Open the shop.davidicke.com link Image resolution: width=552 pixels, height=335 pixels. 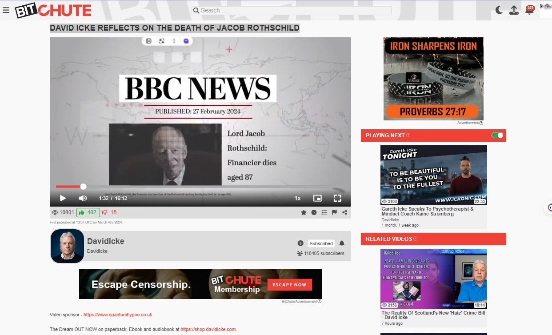[208, 329]
